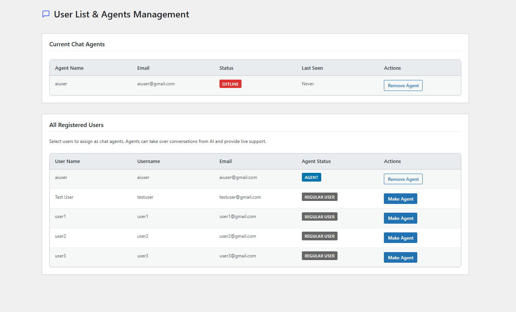Make user1 an agent
Image resolution: width=516 pixels, height=312 pixels.
pyautogui.click(x=401, y=218)
